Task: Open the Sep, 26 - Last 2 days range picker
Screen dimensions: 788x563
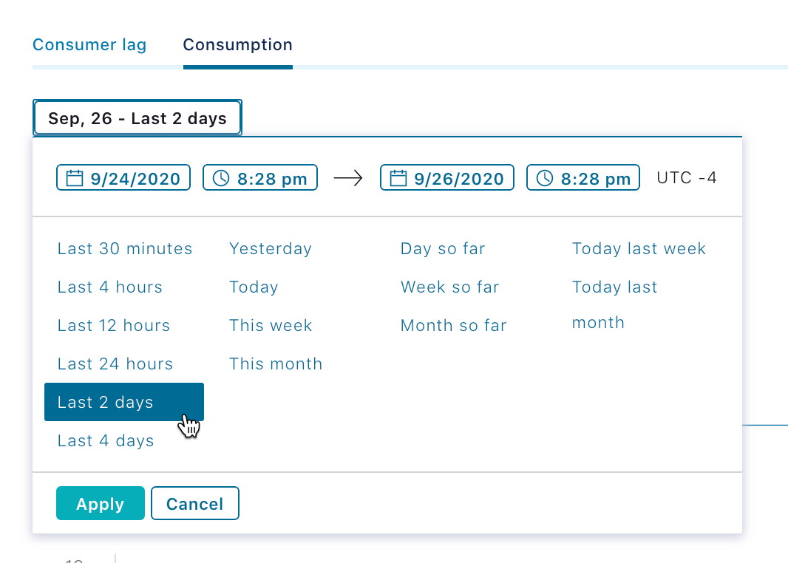Action: 137,118
